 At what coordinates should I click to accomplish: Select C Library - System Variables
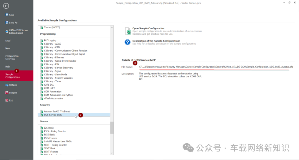58,78
